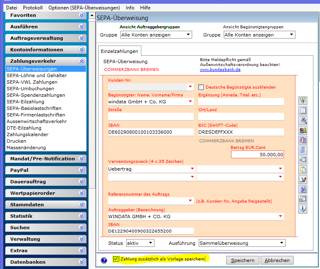Viewport: 320px width, 269px height.
Task: Click the green upload arrow toolbar icon
Action: 303,100
